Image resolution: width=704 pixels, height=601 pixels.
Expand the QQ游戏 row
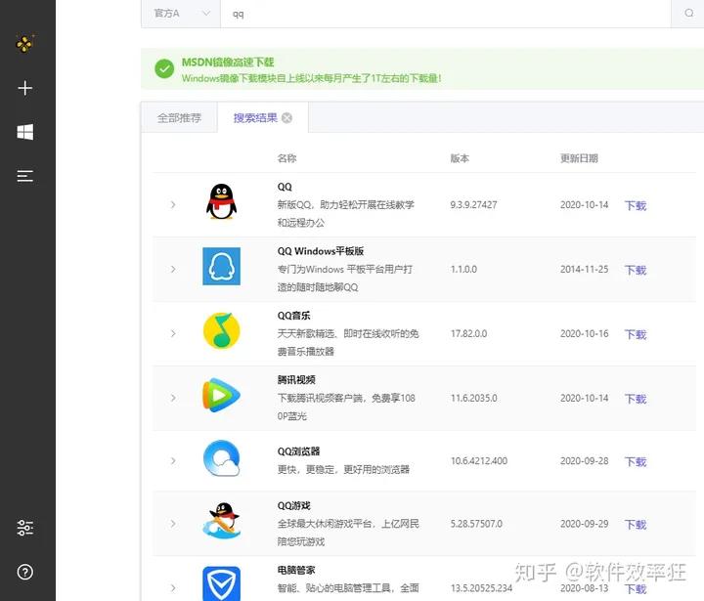click(173, 524)
